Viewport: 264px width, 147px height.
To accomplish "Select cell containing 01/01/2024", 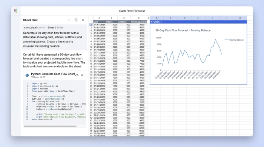I will [99, 25].
